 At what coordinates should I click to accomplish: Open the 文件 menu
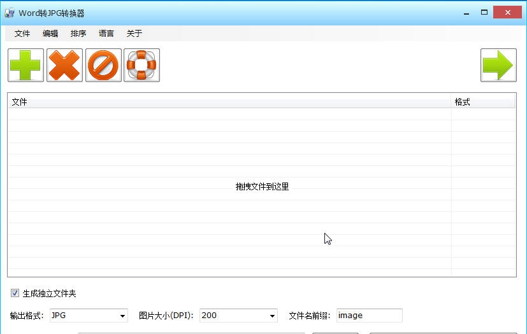point(22,34)
